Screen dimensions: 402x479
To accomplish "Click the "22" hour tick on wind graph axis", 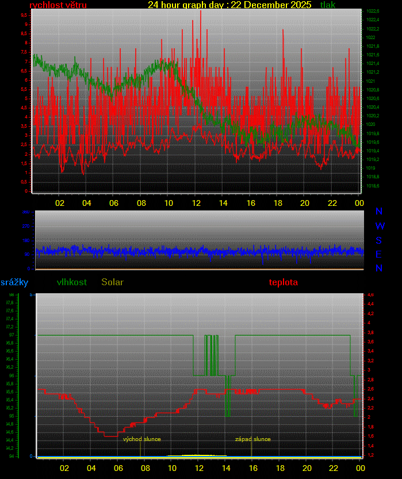I will tap(332, 203).
